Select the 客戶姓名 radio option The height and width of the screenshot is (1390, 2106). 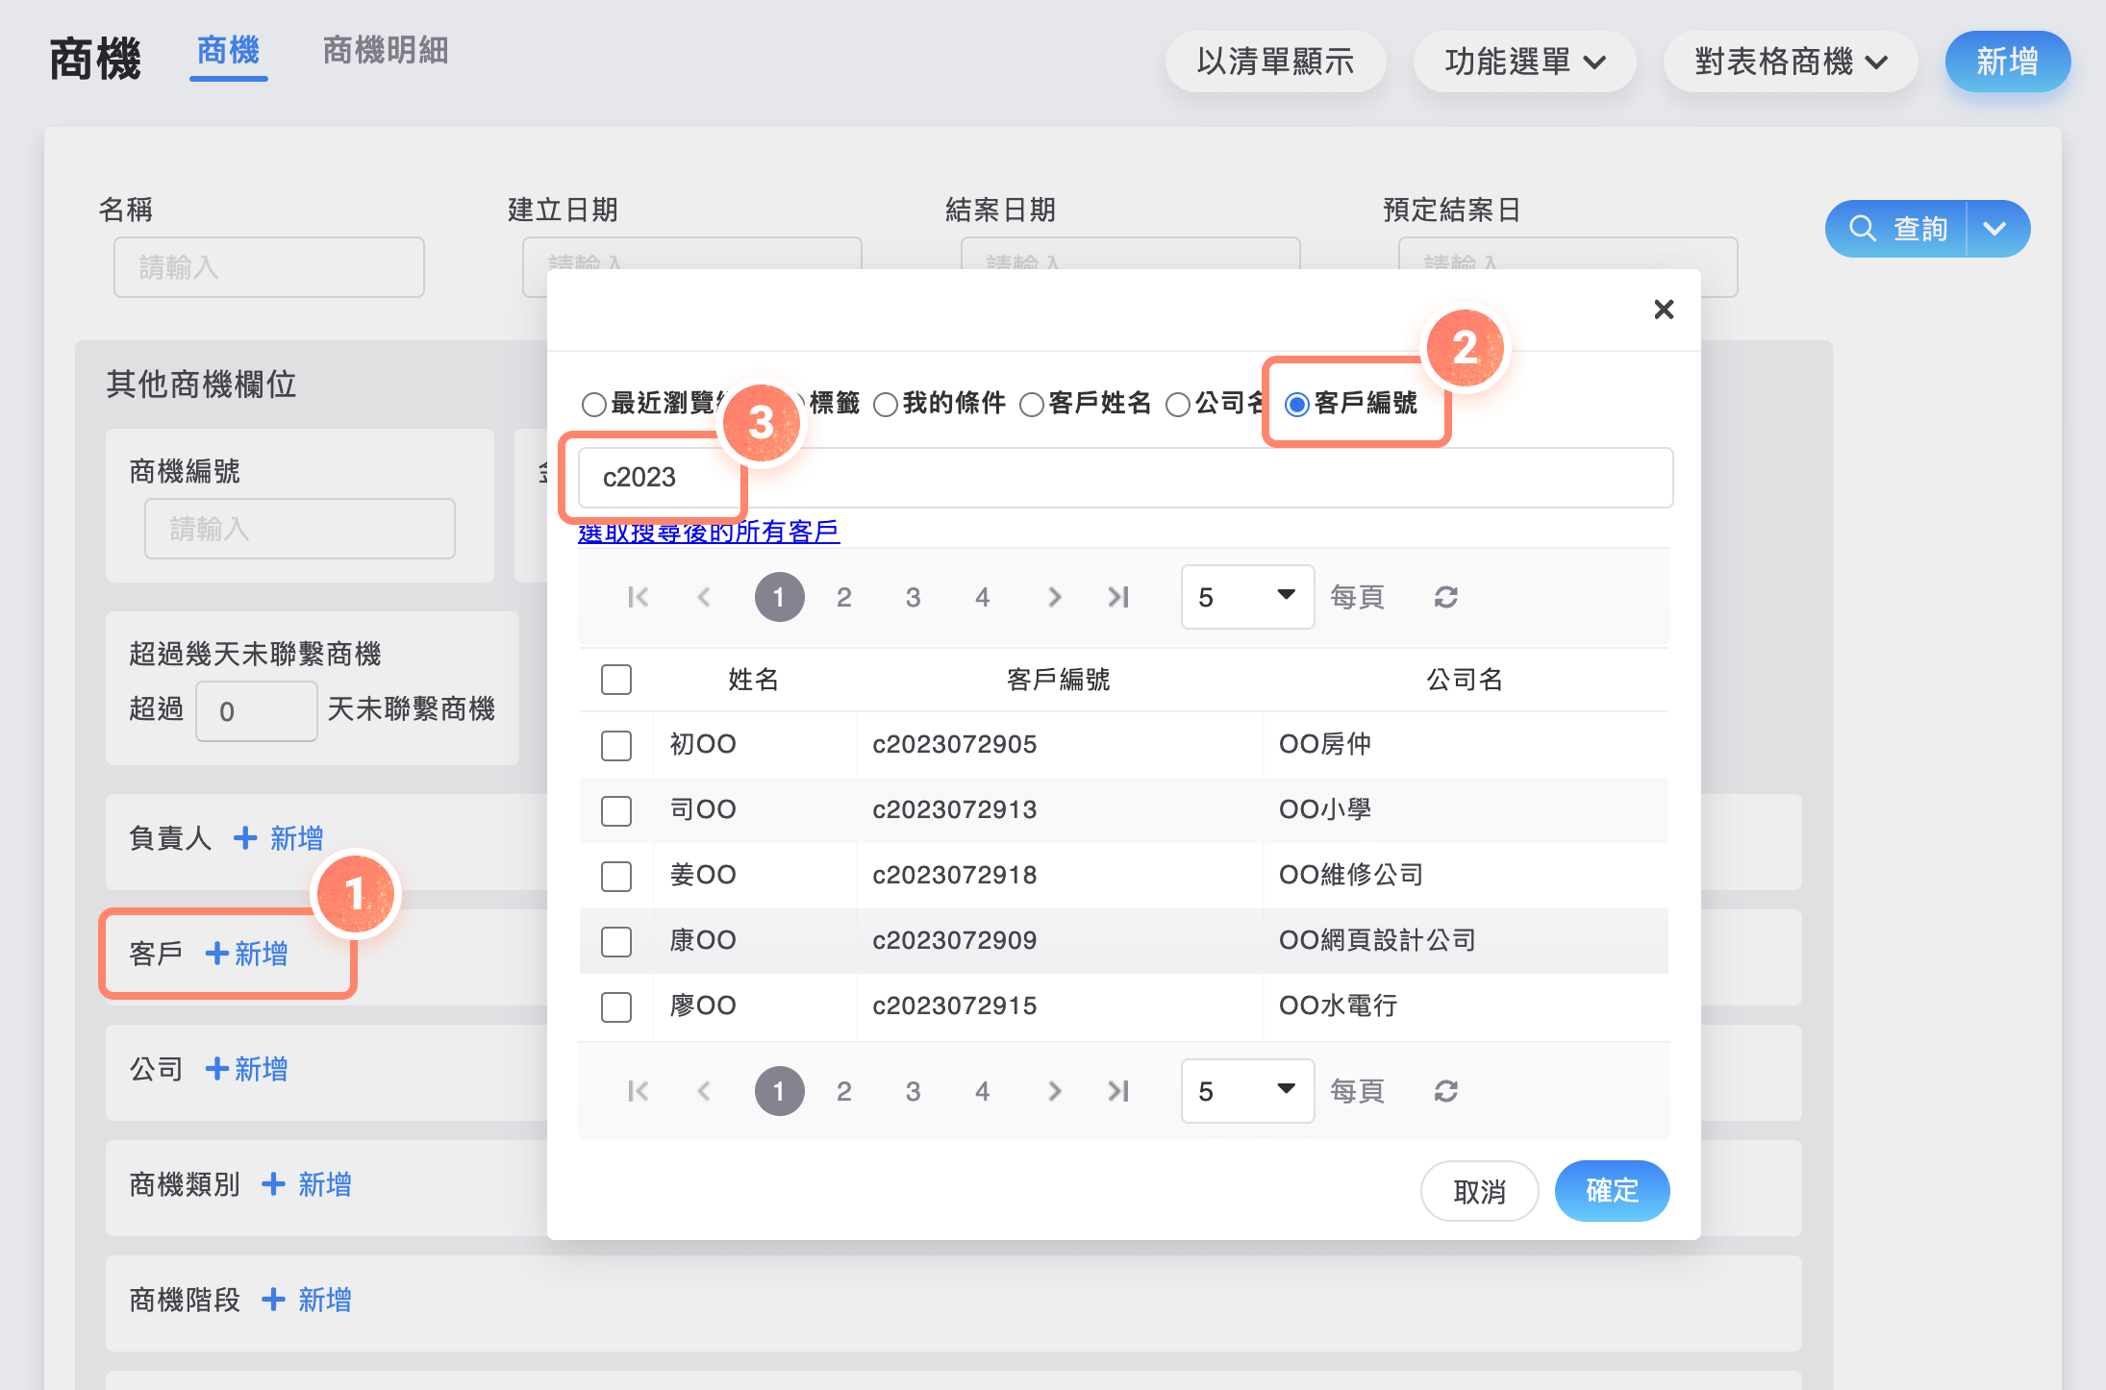(1032, 405)
